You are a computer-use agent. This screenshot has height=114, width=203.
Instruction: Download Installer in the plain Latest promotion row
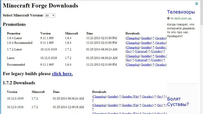pos(146,56)
